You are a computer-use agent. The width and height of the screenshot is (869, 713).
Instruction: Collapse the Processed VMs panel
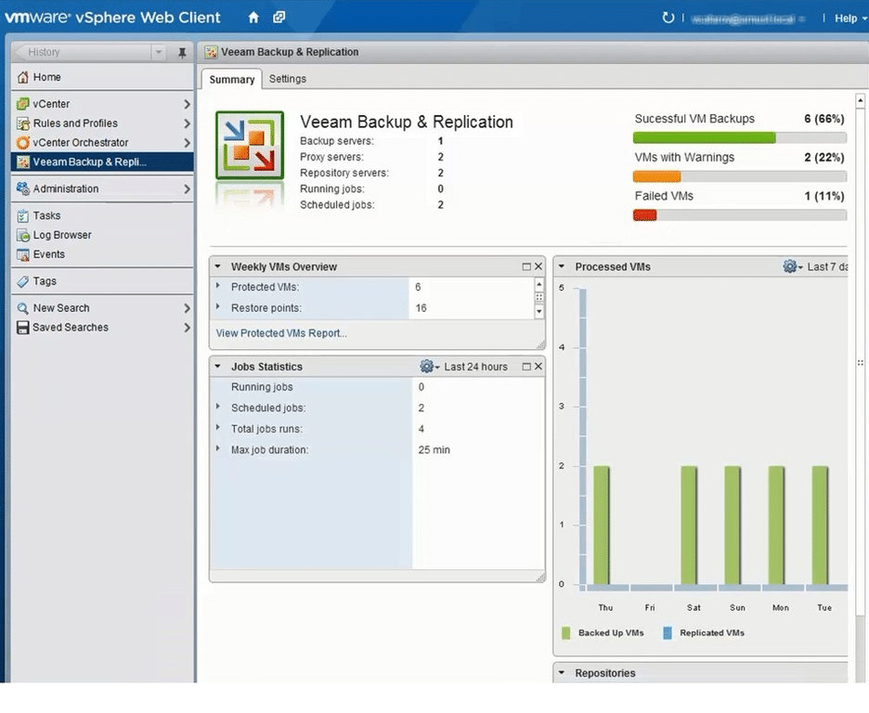tap(562, 266)
